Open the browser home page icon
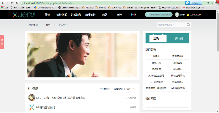Image resolution: width=219 pixels, height=113 pixels. (x=17, y=3)
